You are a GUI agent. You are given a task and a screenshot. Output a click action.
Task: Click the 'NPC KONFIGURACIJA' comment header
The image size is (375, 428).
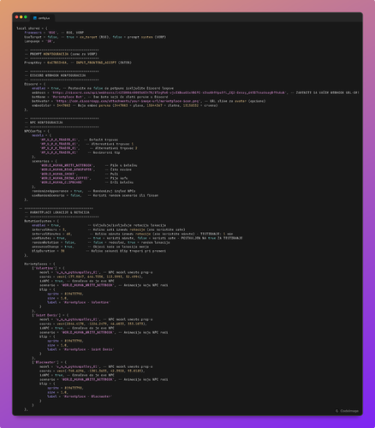coord(44,122)
